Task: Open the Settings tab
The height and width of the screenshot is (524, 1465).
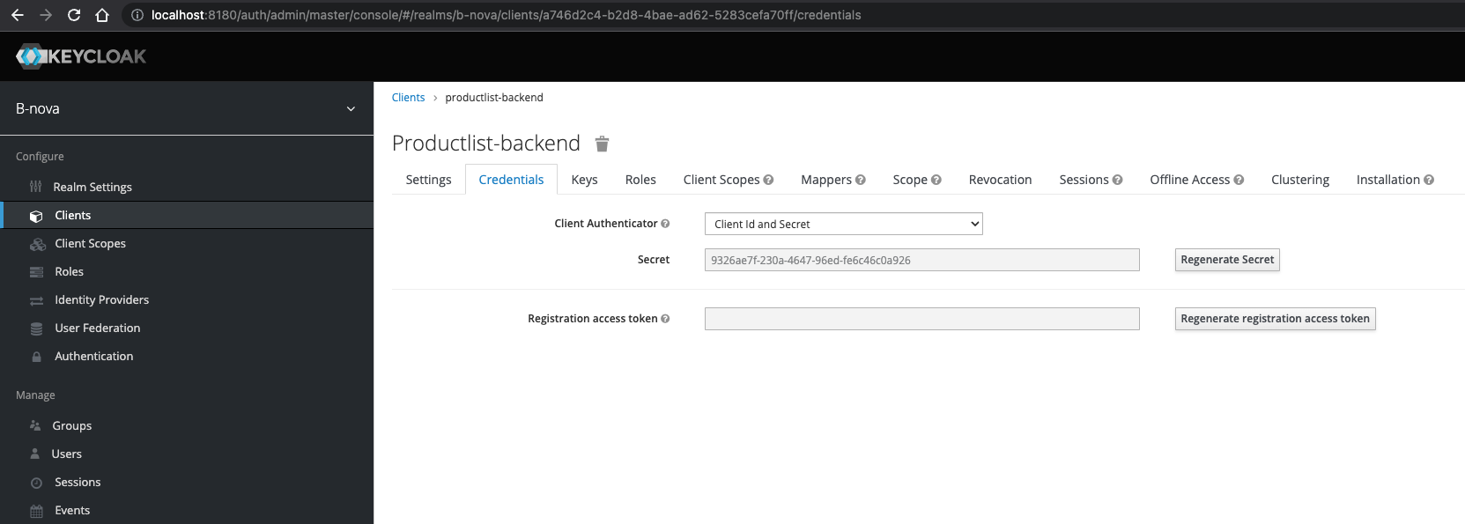Action: click(428, 180)
